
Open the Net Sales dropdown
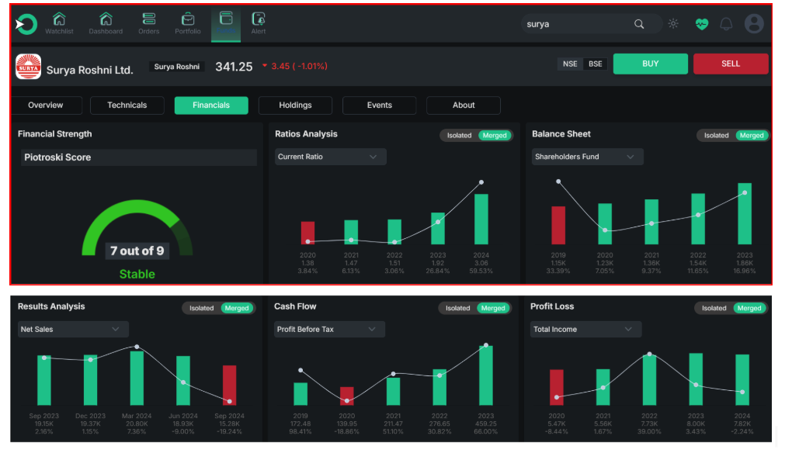[73, 329]
